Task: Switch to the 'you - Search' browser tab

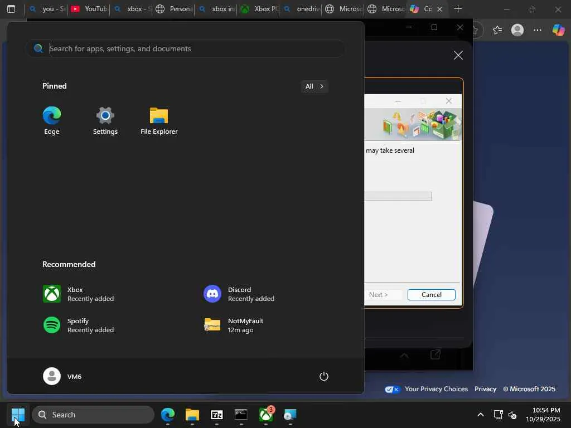Action: [x=47, y=9]
